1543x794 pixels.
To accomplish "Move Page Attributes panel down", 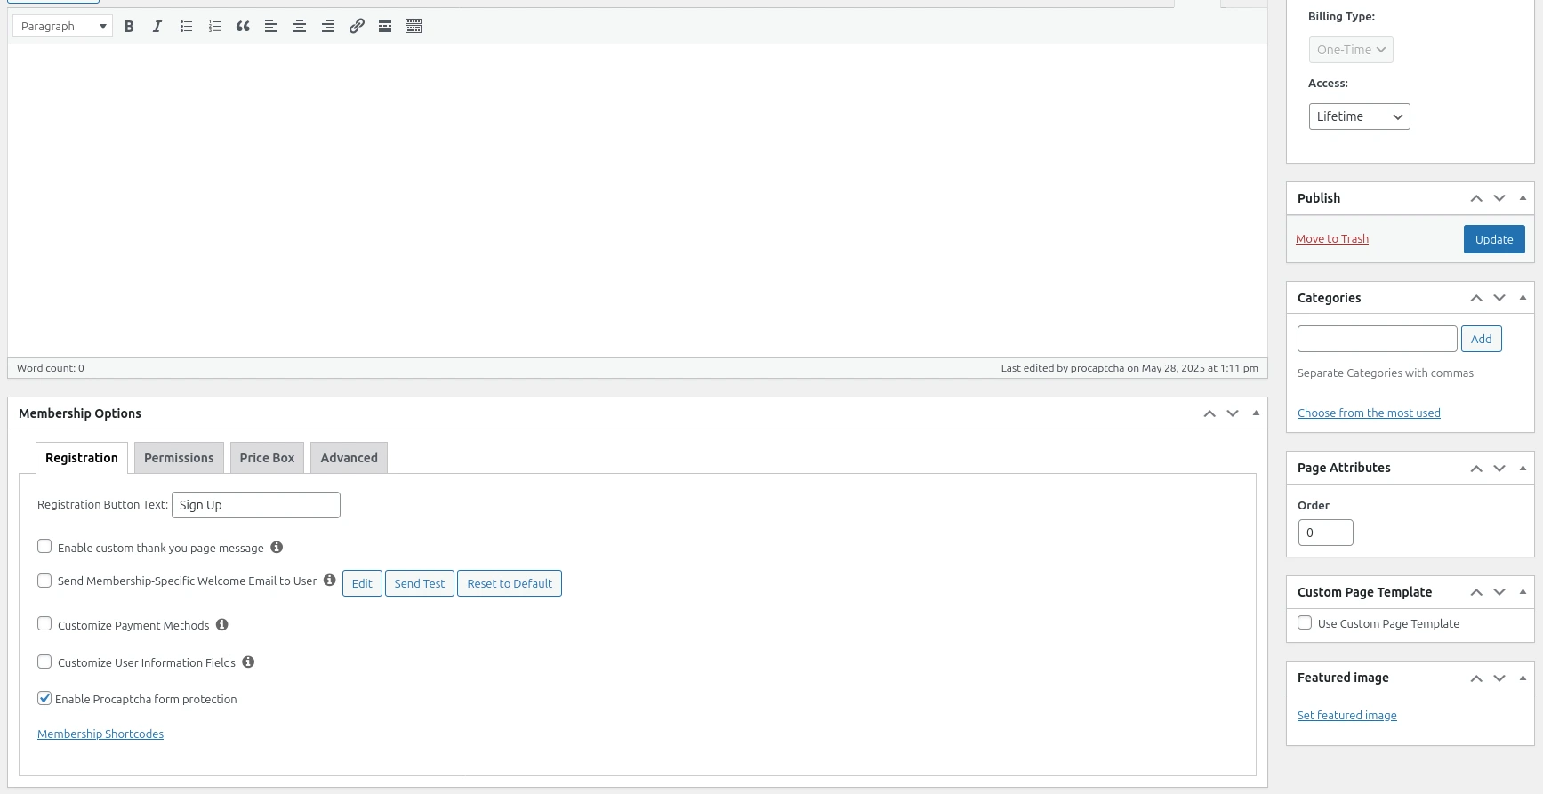I will (1499, 468).
